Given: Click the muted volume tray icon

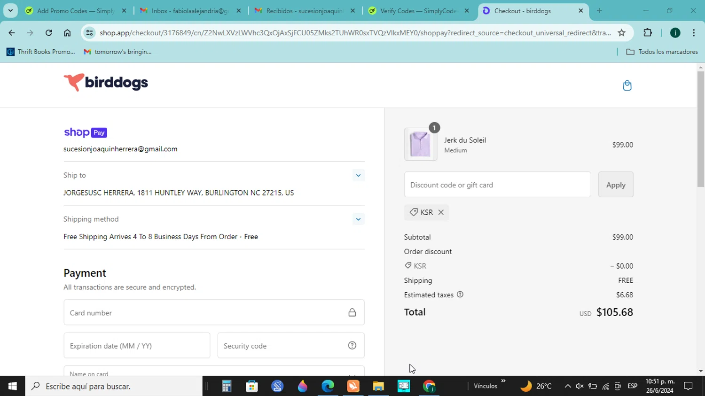Looking at the screenshot, I should click(x=580, y=386).
